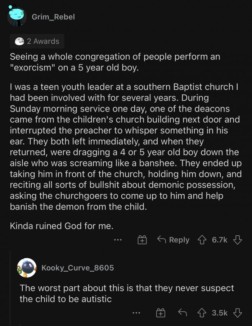Open Grim_Rebel's avatar profile picture
Screen dimensions: 252x326
[x=17, y=17]
